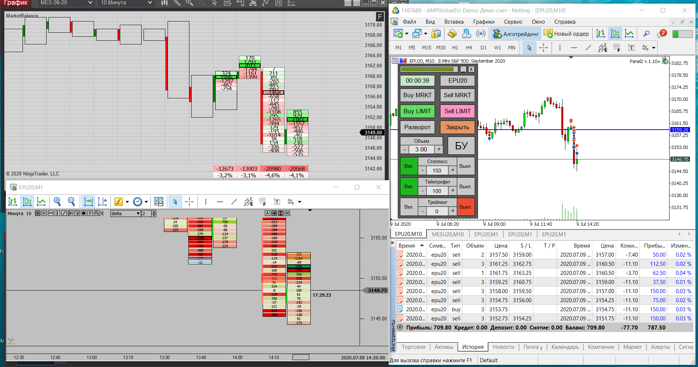Turn on Тейкпрофит with its Вкл. button

[x=409, y=186]
